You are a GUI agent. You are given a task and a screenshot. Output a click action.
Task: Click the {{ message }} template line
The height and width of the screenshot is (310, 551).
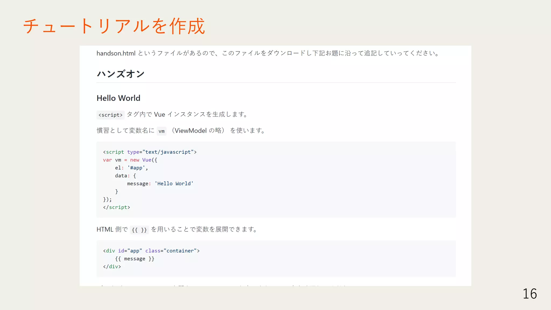tap(135, 259)
